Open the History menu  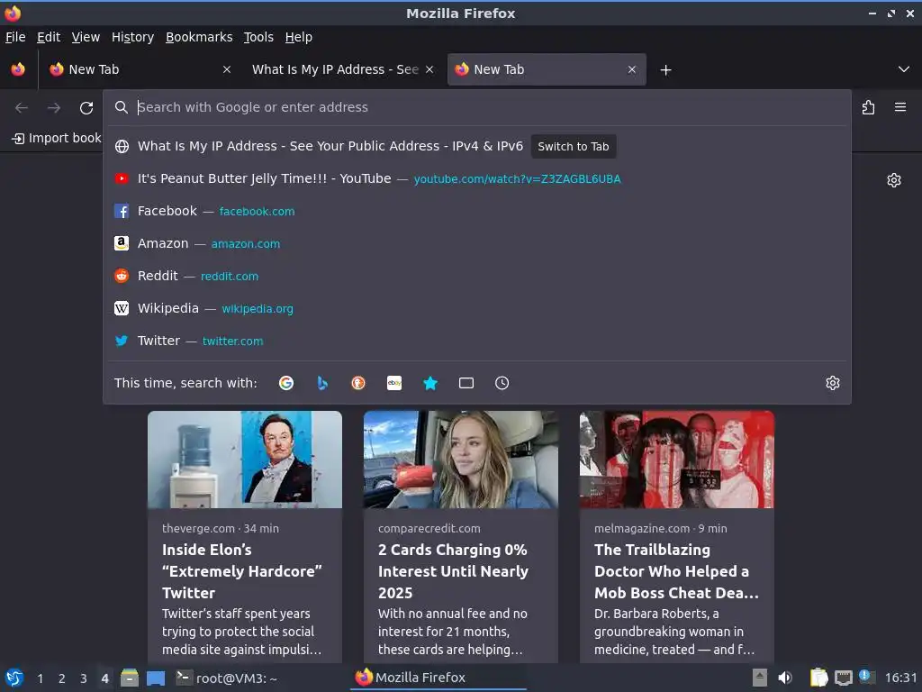(x=133, y=37)
